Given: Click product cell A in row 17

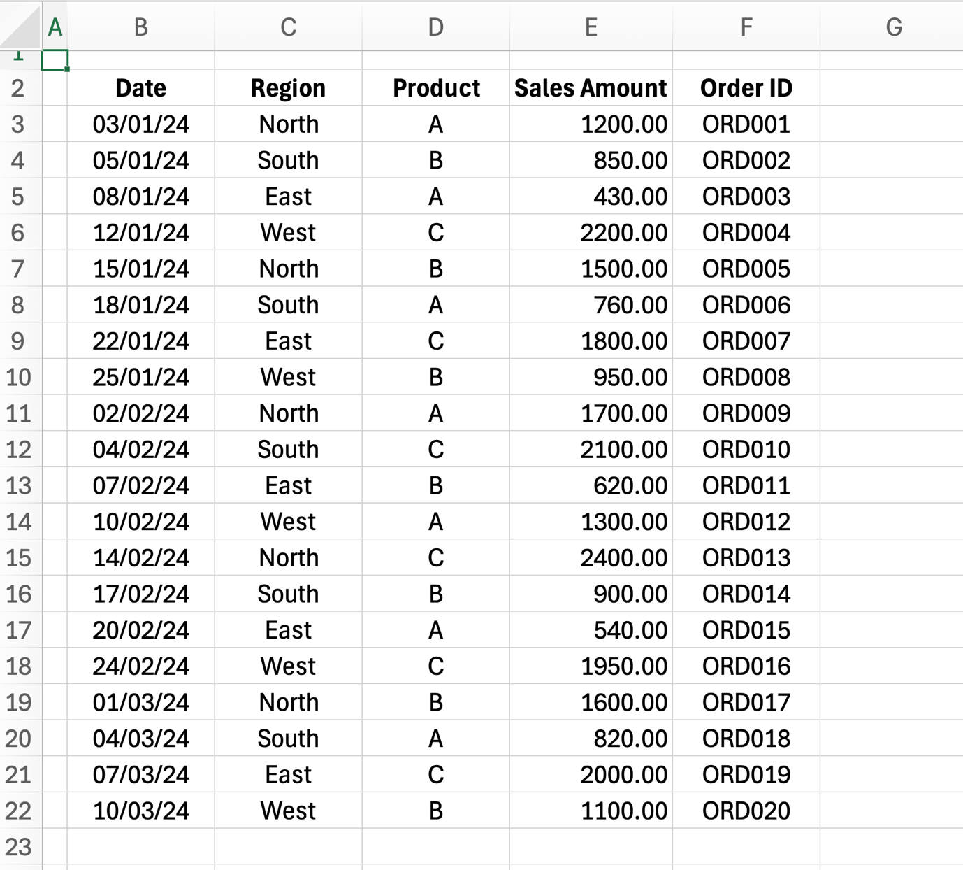Looking at the screenshot, I should click(x=435, y=630).
